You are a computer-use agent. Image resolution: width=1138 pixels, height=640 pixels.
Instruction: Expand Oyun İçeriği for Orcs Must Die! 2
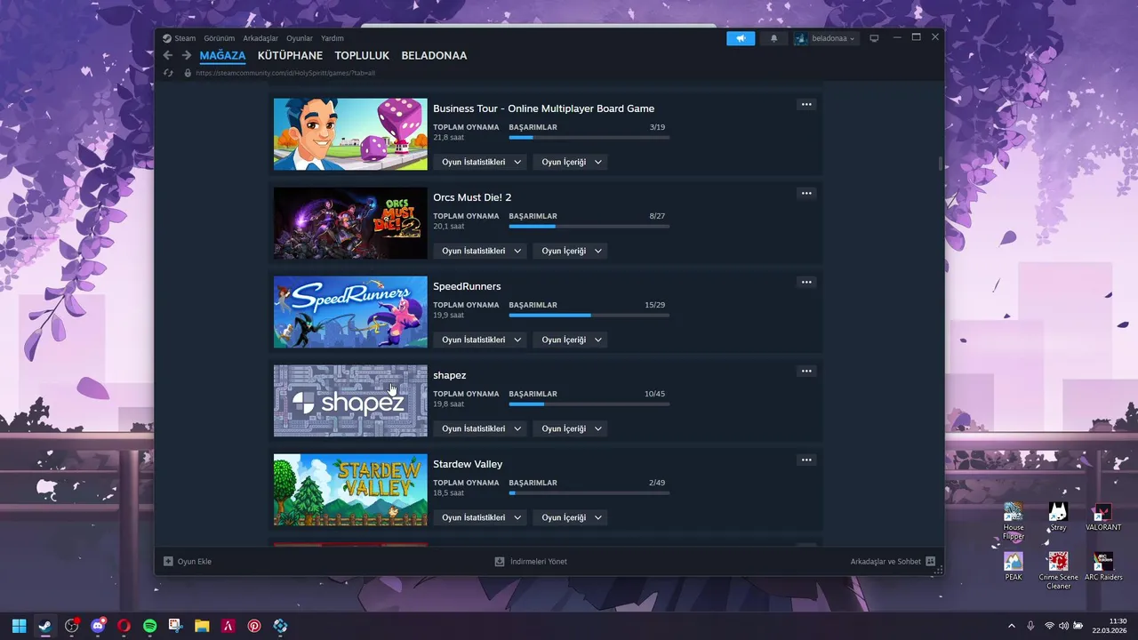[570, 251]
